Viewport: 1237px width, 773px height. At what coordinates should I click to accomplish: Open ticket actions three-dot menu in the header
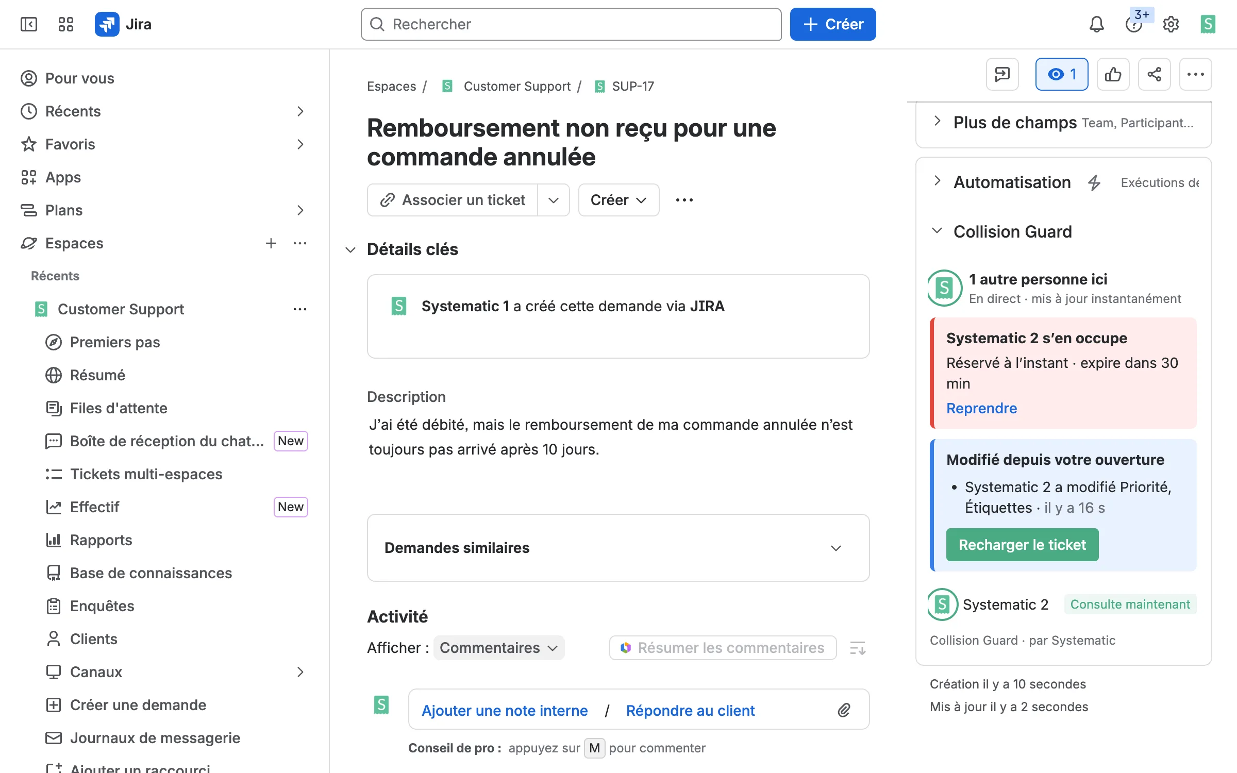tap(1196, 74)
